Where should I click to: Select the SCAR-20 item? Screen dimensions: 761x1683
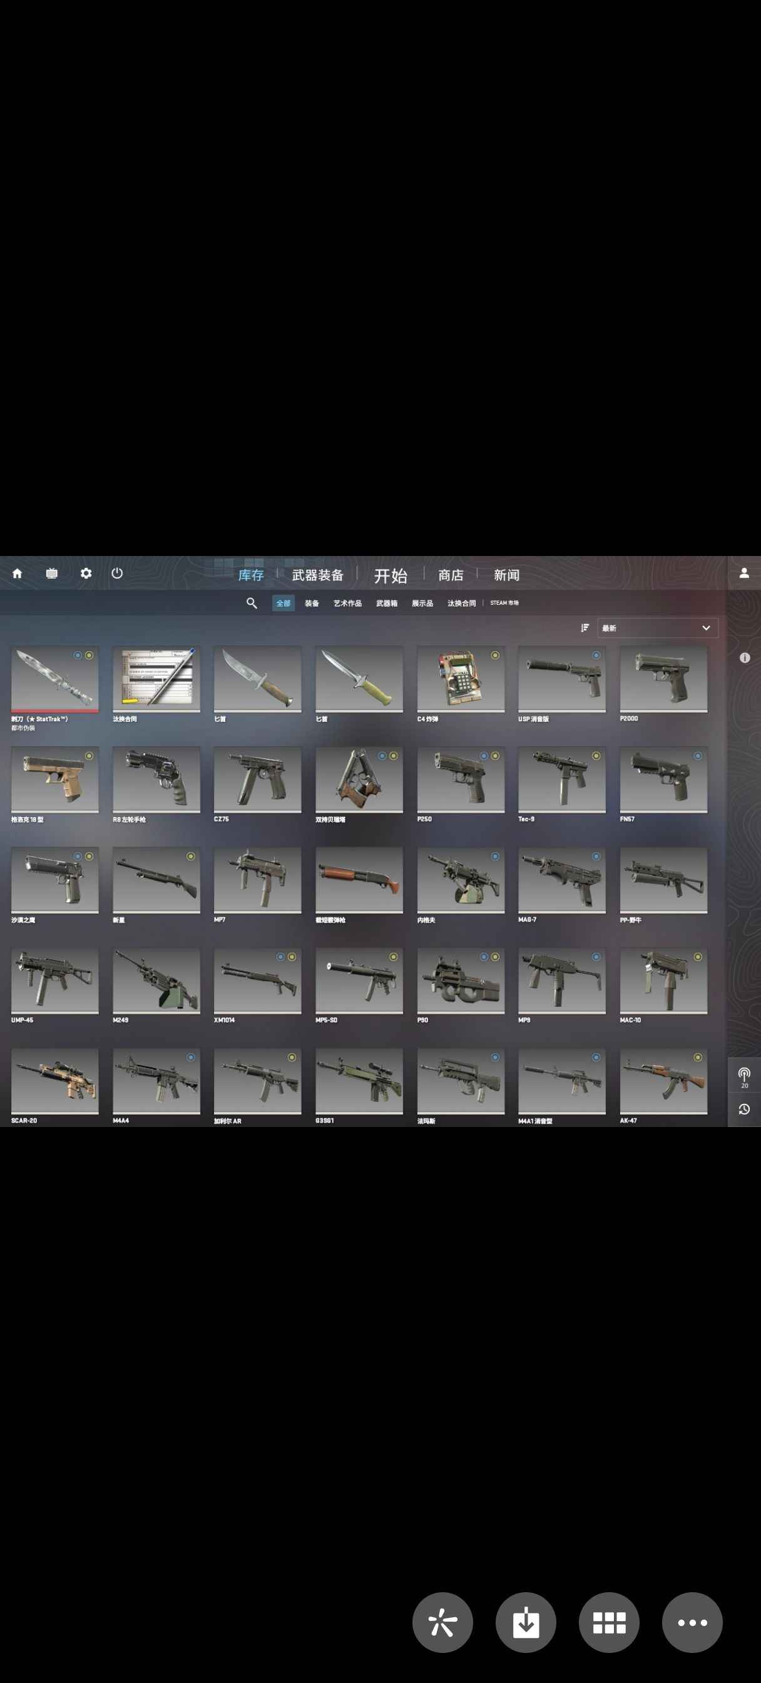click(55, 1086)
